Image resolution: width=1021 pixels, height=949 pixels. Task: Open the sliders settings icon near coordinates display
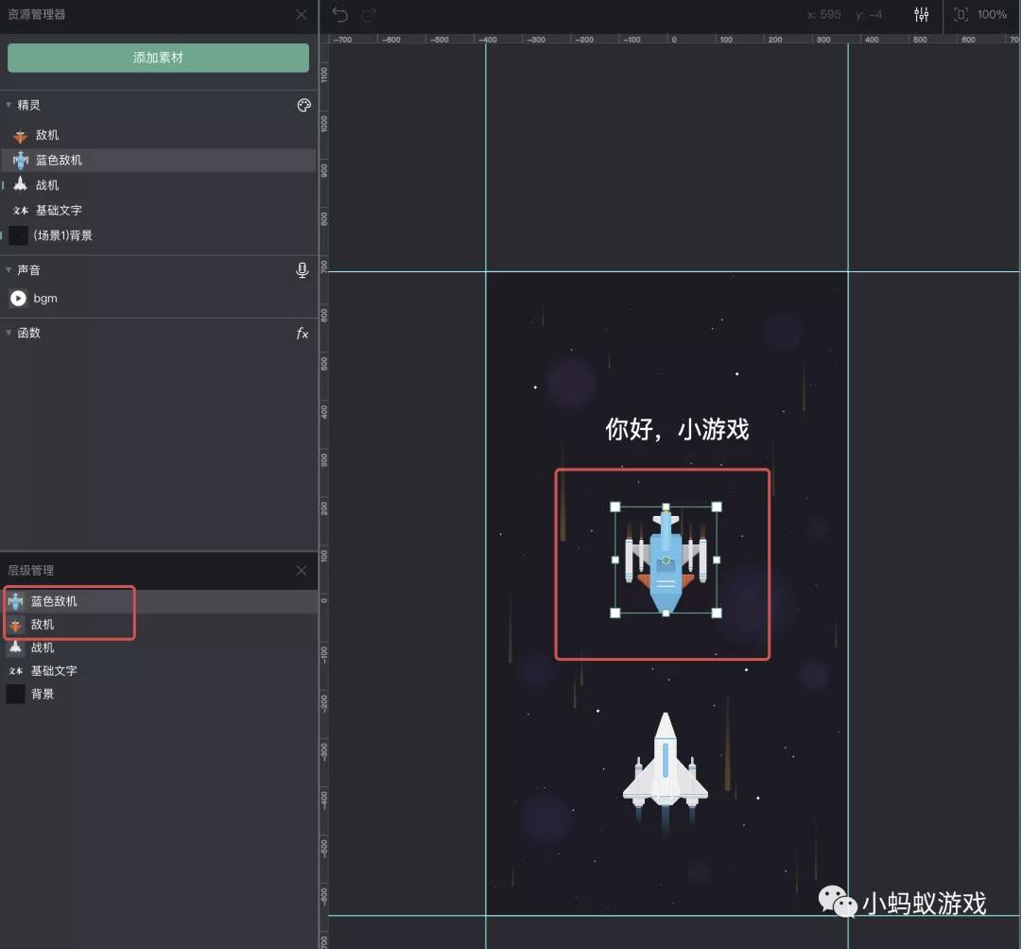pos(921,15)
